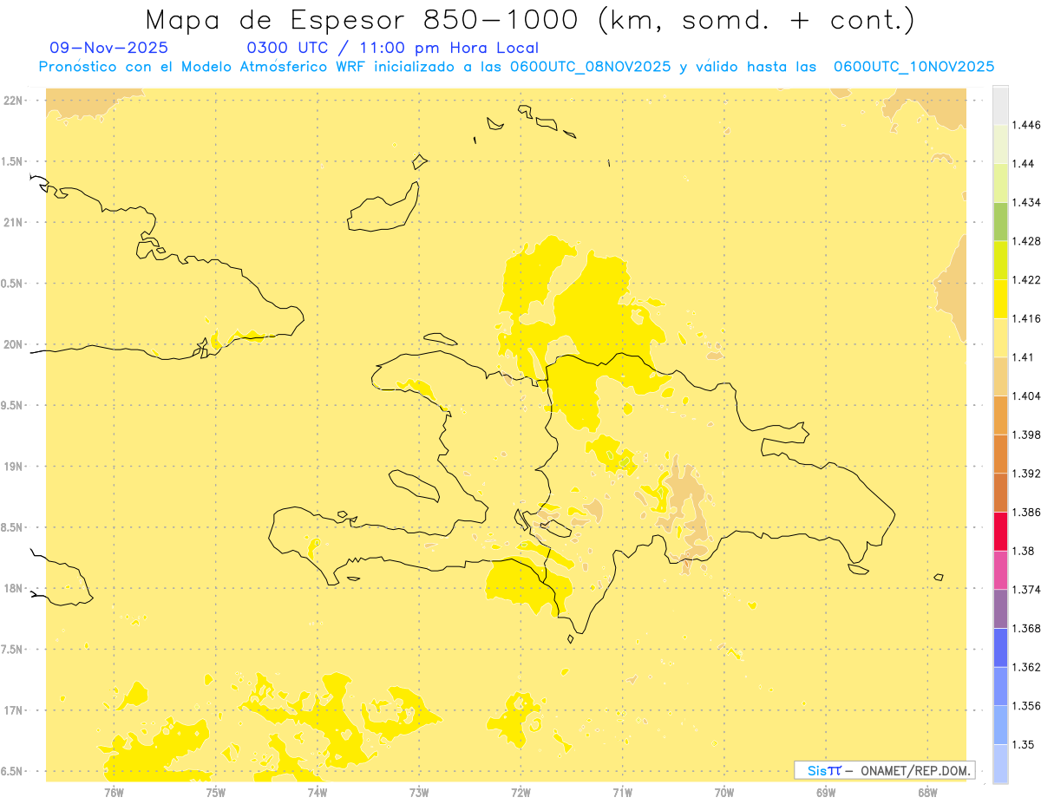Click the latitude label "17N"
Image resolution: width=1041 pixels, height=804 pixels.
click(x=13, y=710)
